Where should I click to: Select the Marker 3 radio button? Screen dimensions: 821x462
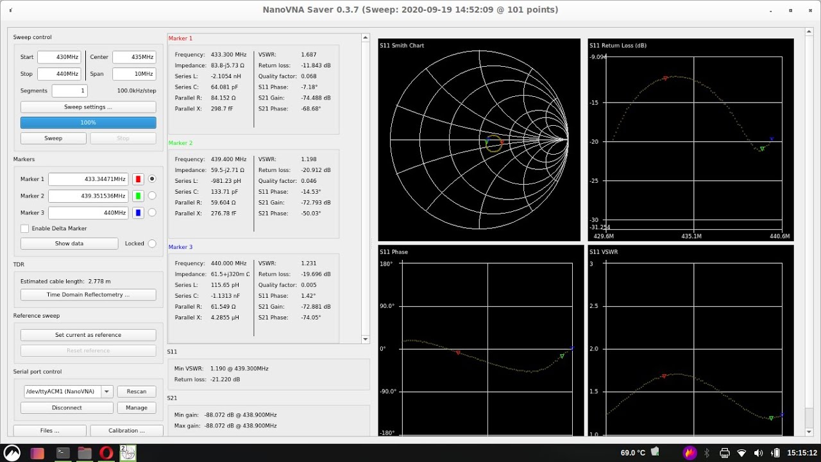pyautogui.click(x=152, y=212)
